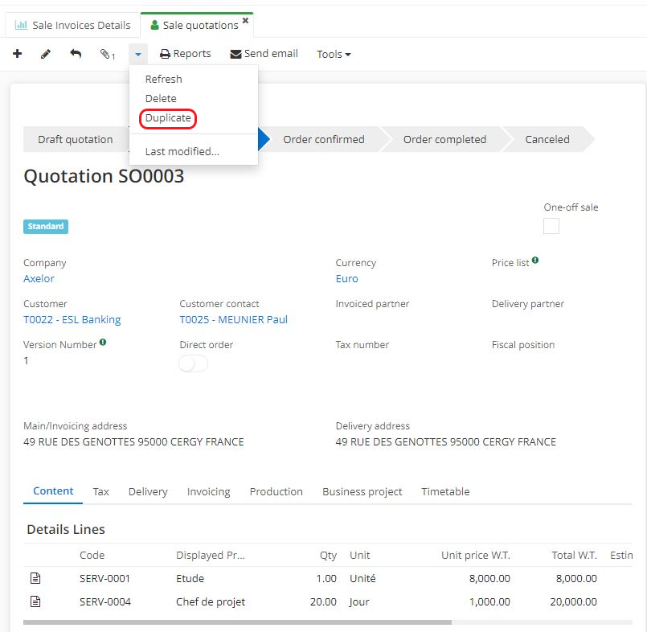Switch to the Invoicing tab

[x=208, y=491]
